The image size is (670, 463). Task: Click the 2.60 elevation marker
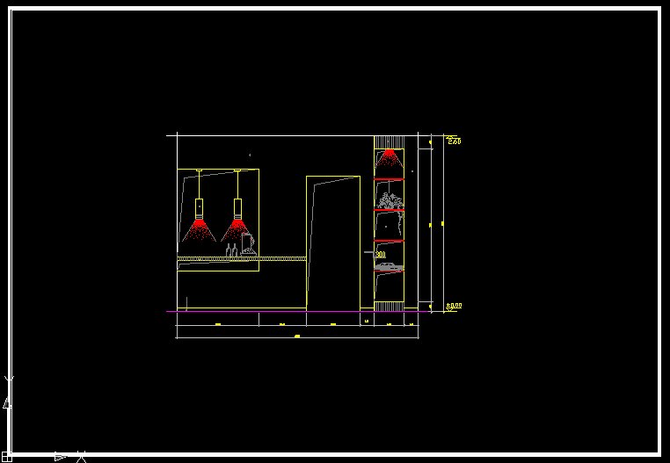pos(453,141)
